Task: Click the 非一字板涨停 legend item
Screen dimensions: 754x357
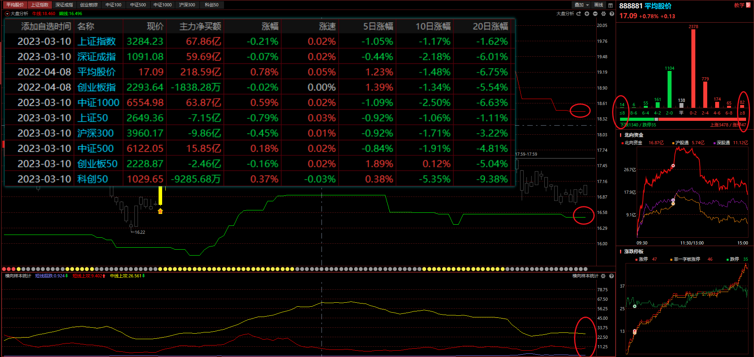Action: (685, 259)
